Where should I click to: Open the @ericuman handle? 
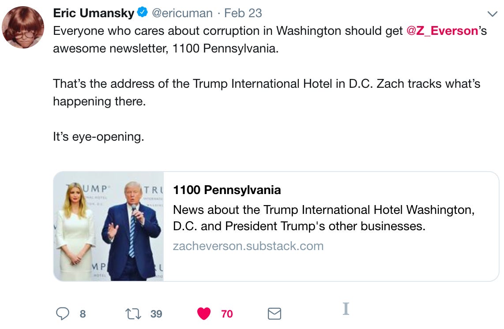click(182, 13)
